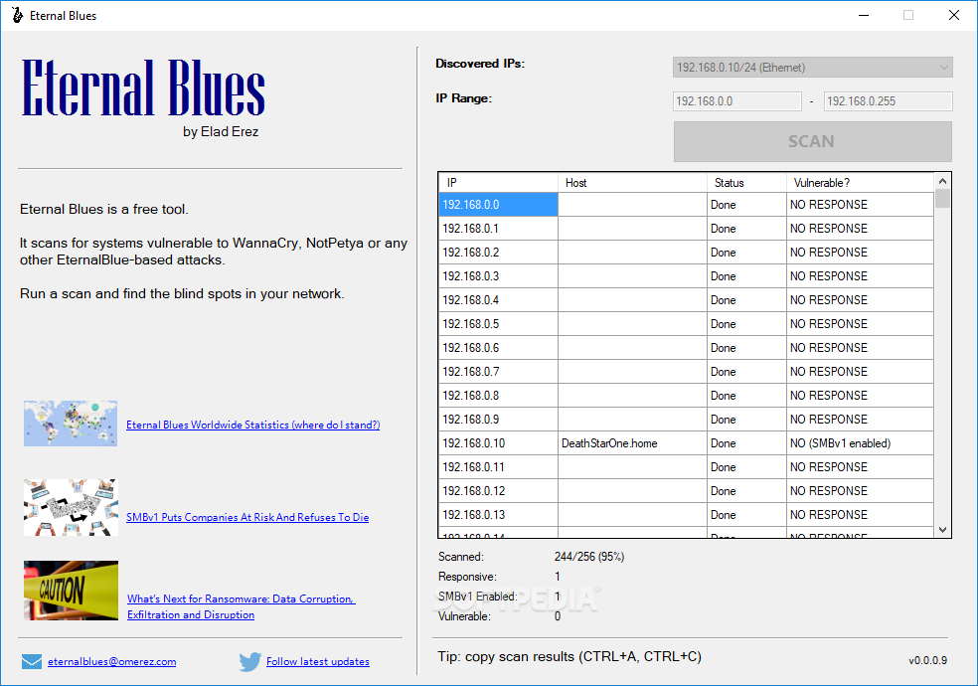Click scrollbar down arrow in results table
The image size is (978, 686).
[x=942, y=530]
